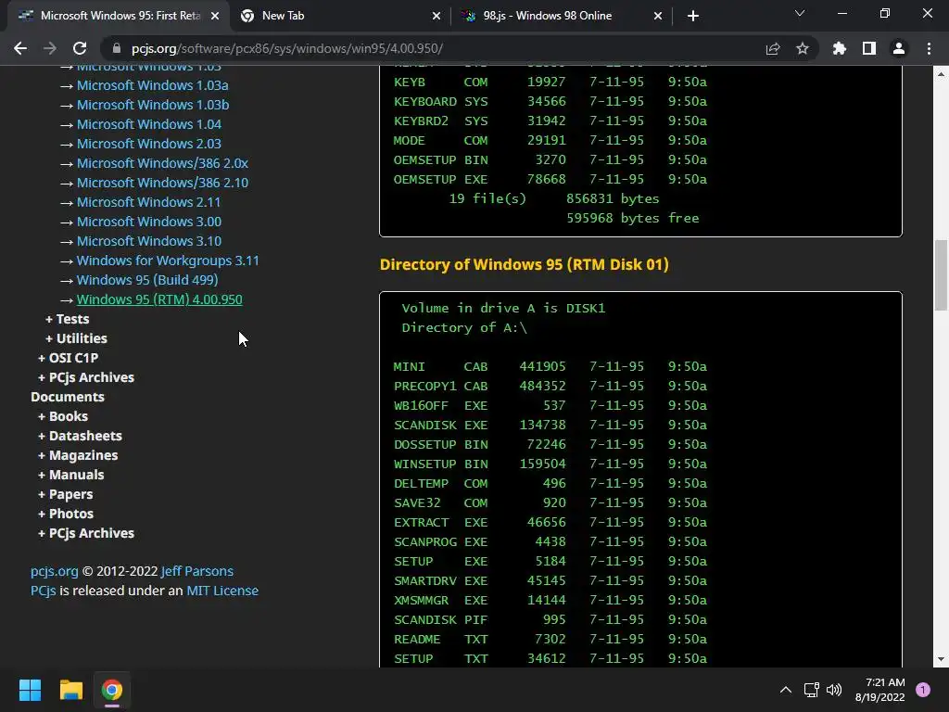Open the Chrome profile menu
This screenshot has height=712, width=949.
tap(899, 48)
